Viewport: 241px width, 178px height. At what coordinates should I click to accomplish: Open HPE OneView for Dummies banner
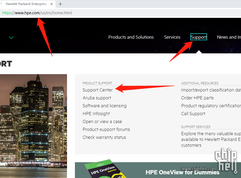click(x=158, y=170)
